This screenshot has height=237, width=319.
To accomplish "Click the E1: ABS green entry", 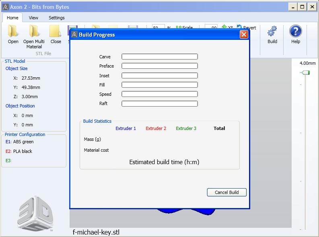I will click(20, 142).
